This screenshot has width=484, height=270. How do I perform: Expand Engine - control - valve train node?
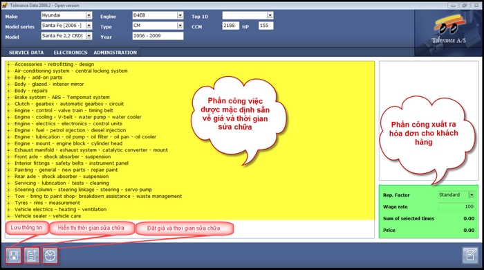[8, 111]
